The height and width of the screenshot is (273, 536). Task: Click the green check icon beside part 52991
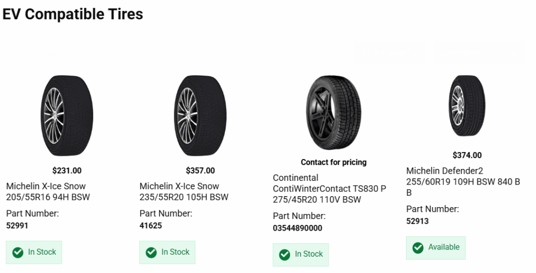tap(18, 253)
